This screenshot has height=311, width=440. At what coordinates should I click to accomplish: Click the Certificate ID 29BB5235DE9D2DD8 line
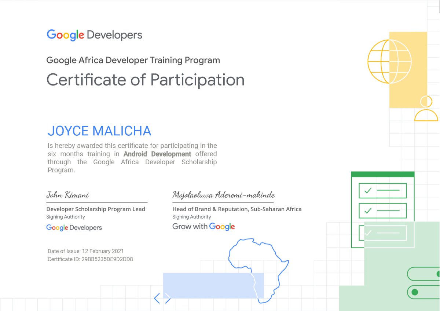click(90, 259)
